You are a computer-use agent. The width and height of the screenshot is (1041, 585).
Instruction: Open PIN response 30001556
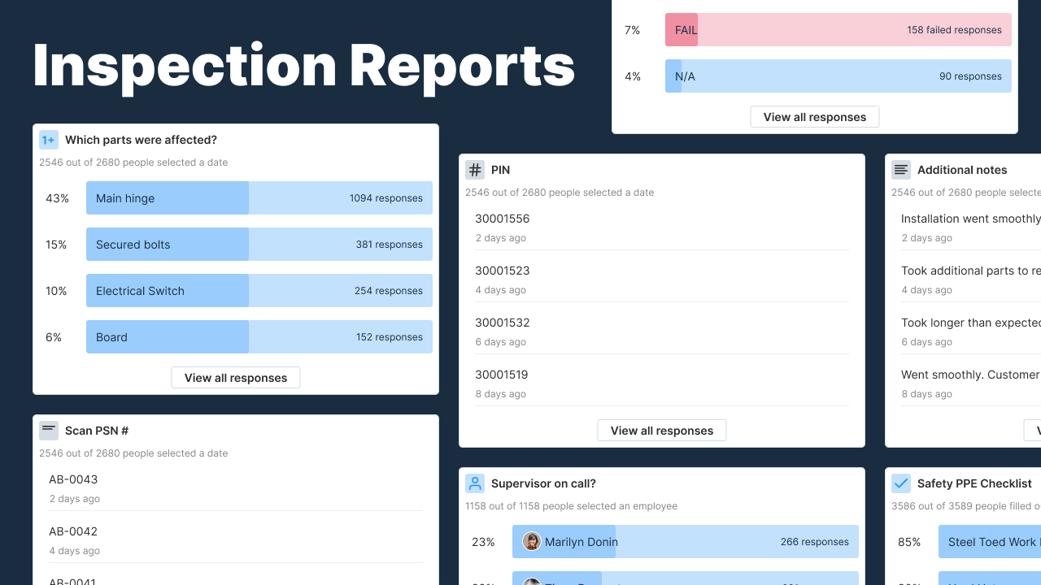tap(500, 219)
